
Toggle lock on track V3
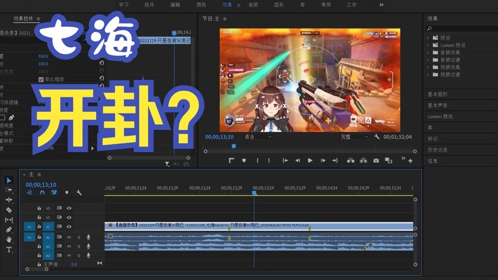39,208
